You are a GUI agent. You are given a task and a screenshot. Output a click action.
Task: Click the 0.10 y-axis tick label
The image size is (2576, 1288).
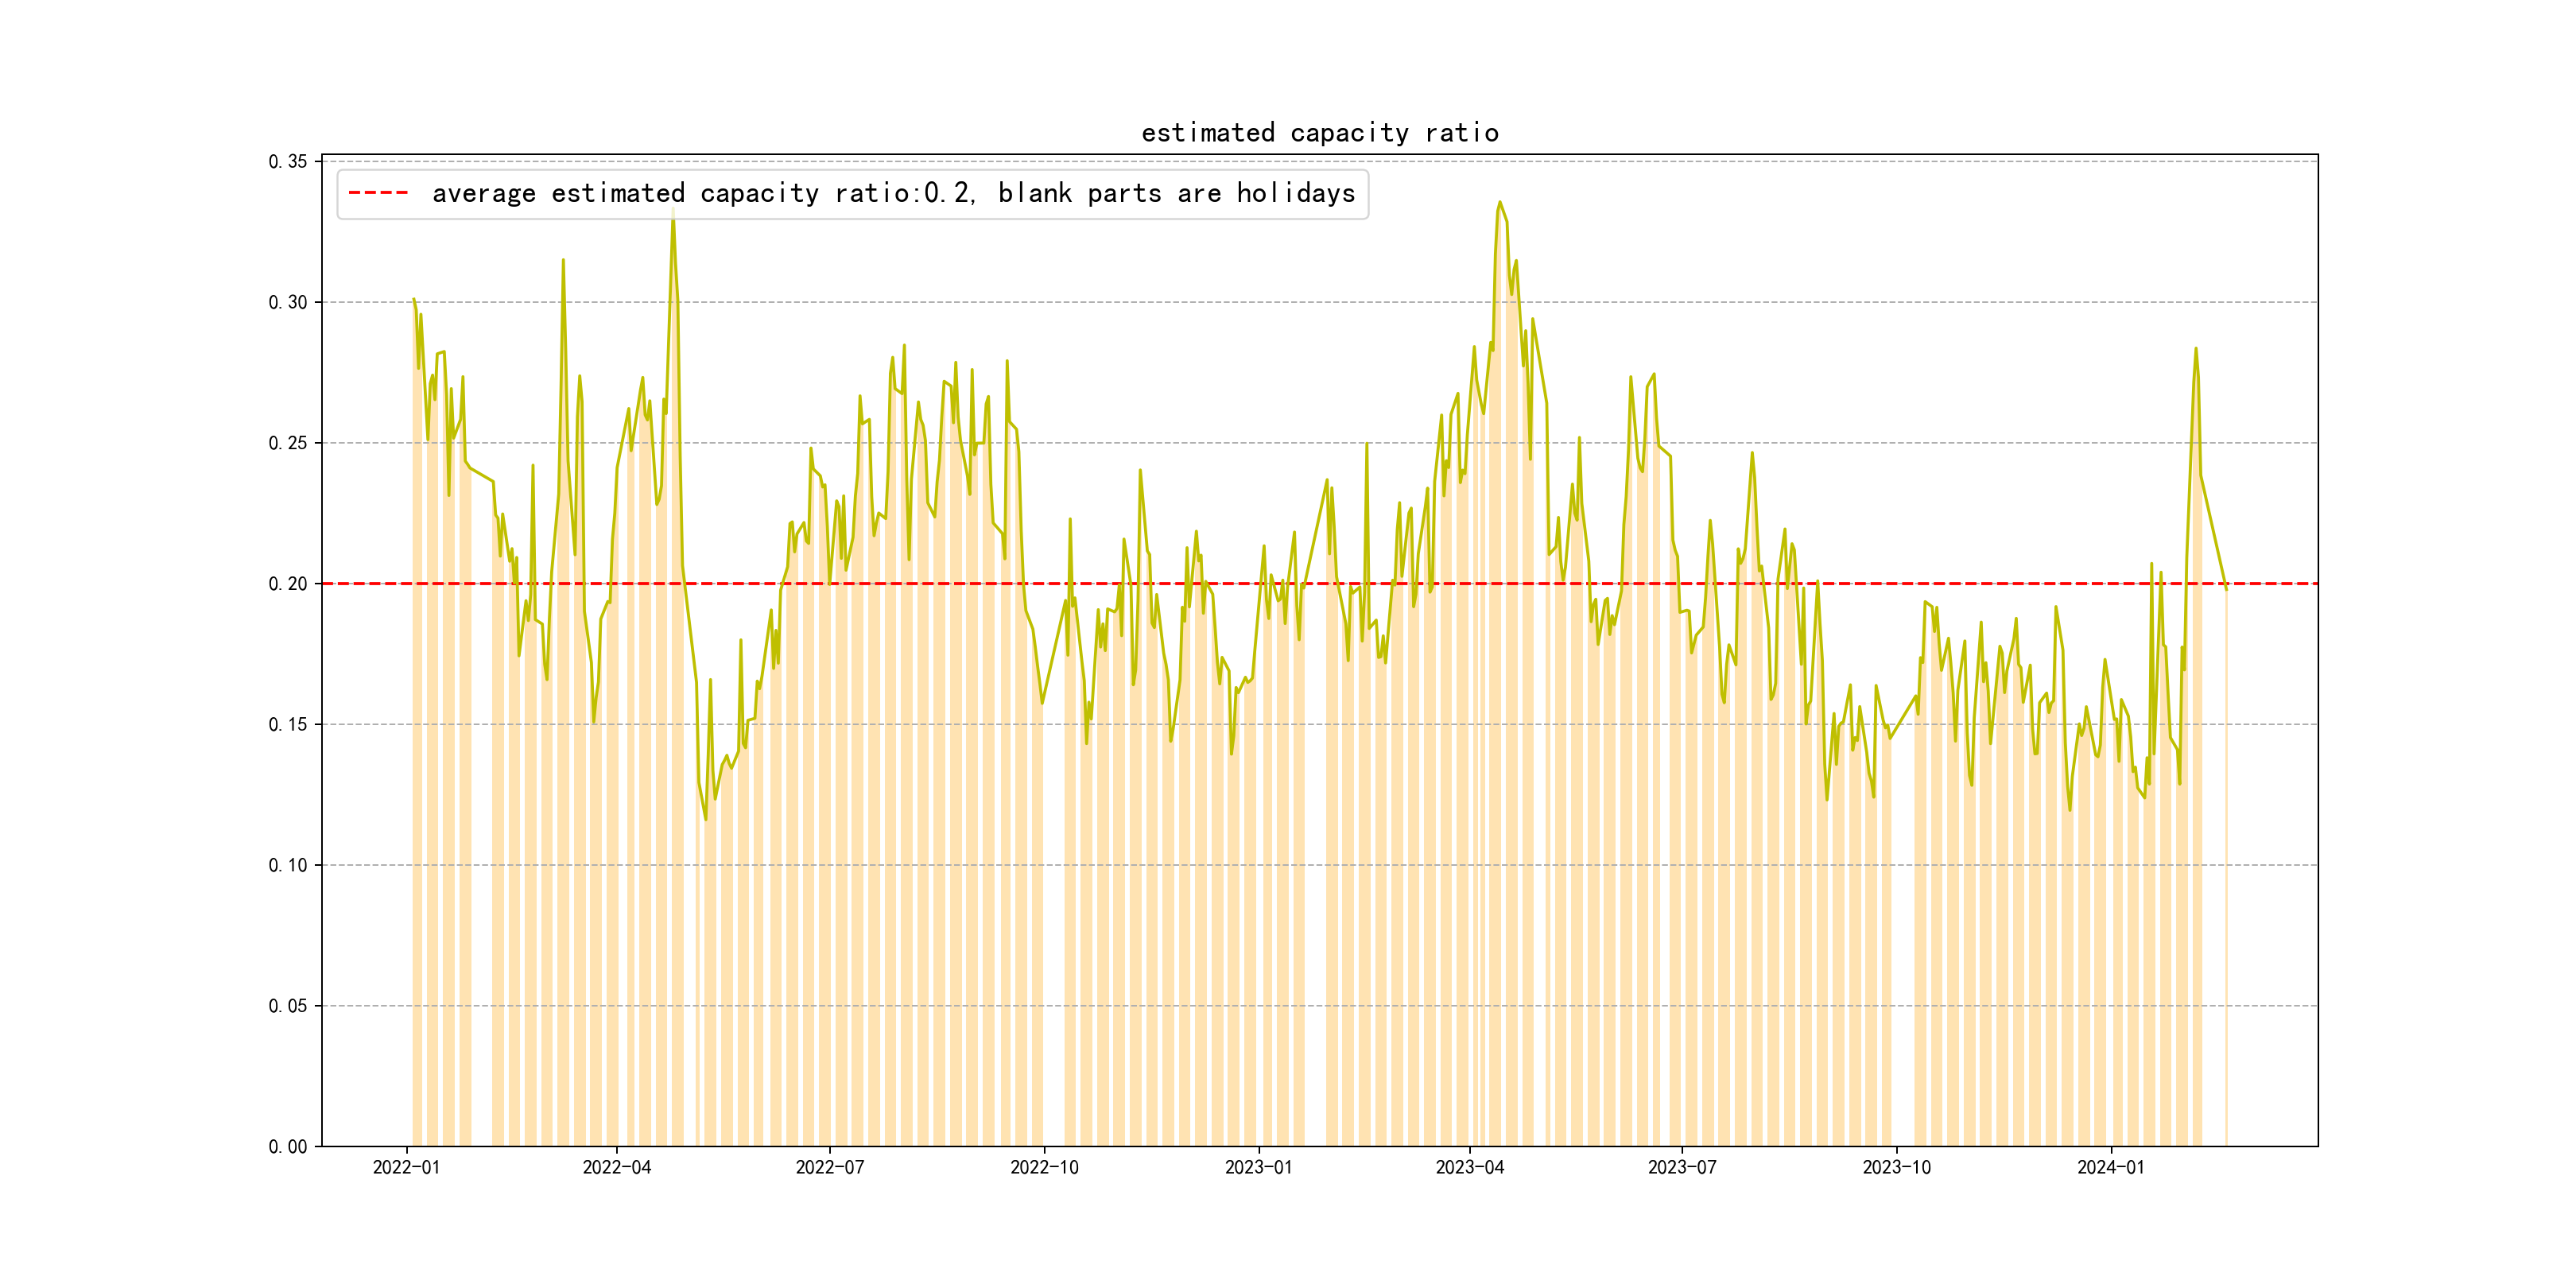(287, 865)
